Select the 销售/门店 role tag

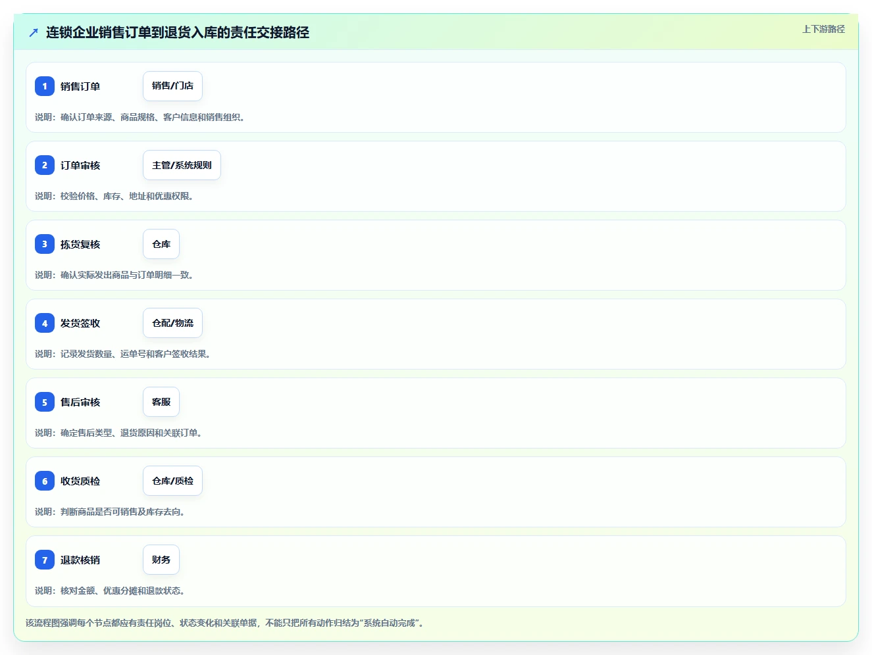coord(172,86)
